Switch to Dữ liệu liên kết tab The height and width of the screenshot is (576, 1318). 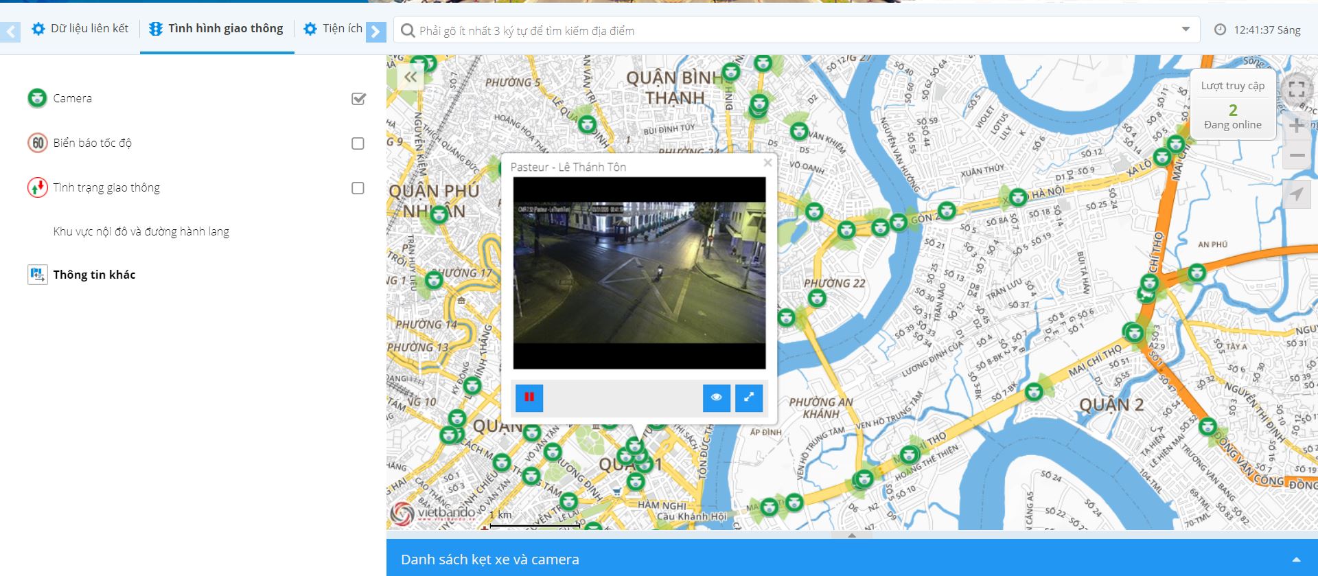80,28
